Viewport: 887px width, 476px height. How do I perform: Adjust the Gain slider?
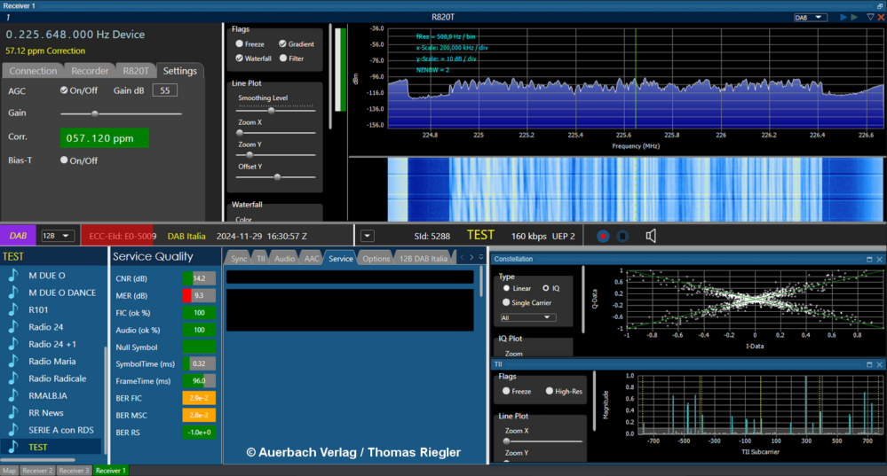click(121, 113)
